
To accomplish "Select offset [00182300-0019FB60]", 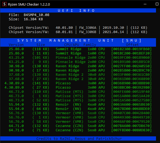I will pyautogui.click(x=131, y=49).
